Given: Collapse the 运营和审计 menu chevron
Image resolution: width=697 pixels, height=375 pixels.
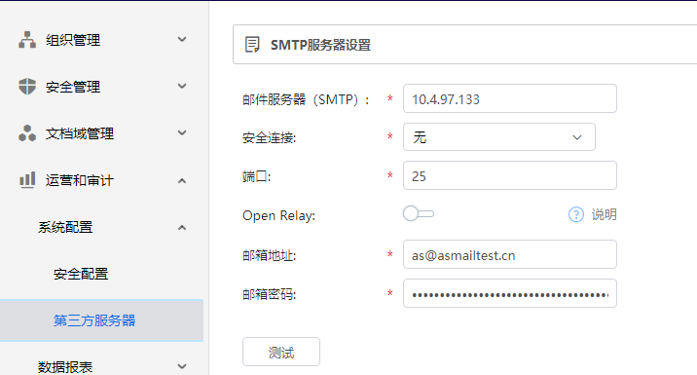Looking at the screenshot, I should pos(182,180).
